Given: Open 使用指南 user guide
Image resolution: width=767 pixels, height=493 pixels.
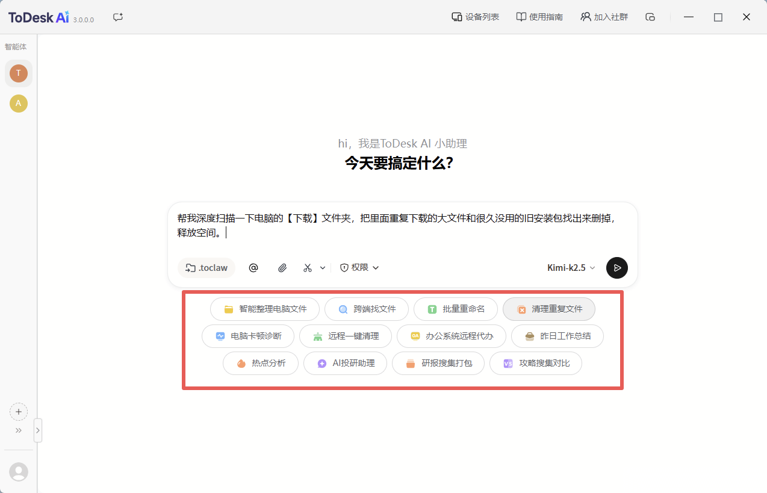Looking at the screenshot, I should point(539,17).
